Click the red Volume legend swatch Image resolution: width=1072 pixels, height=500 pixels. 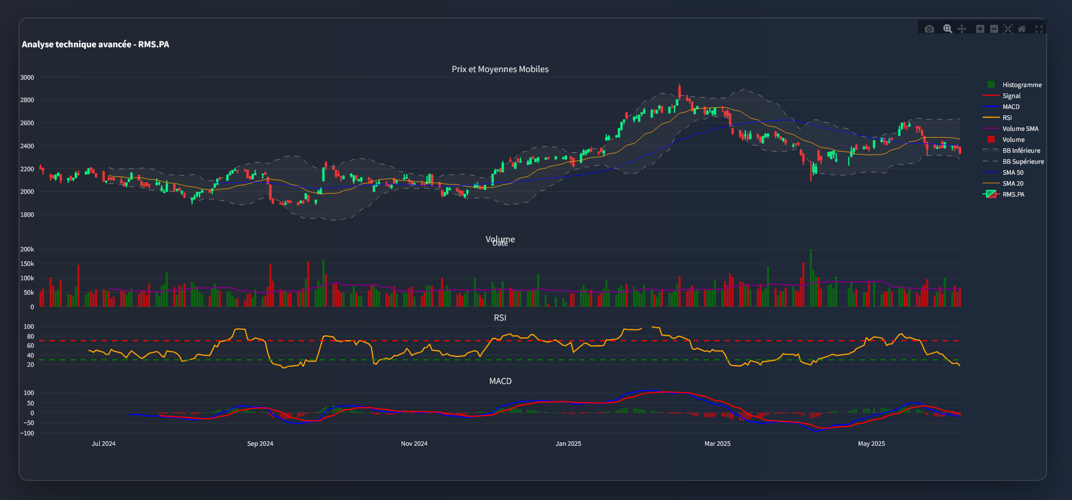click(x=991, y=140)
